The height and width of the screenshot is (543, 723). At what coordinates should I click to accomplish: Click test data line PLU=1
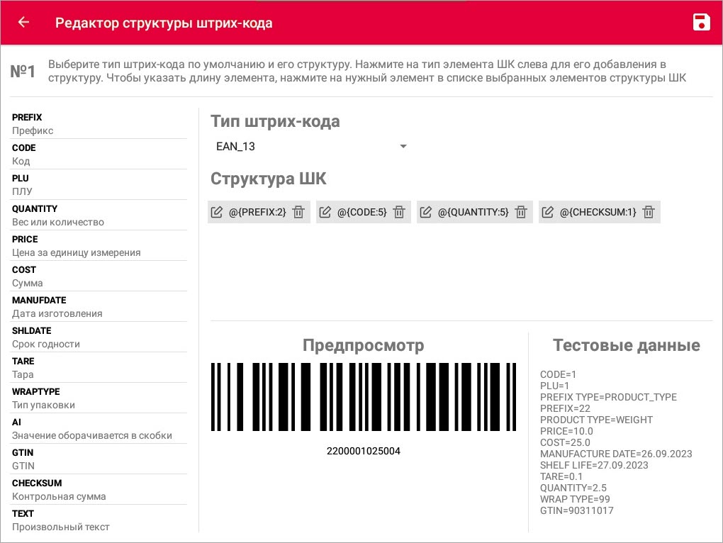555,386
